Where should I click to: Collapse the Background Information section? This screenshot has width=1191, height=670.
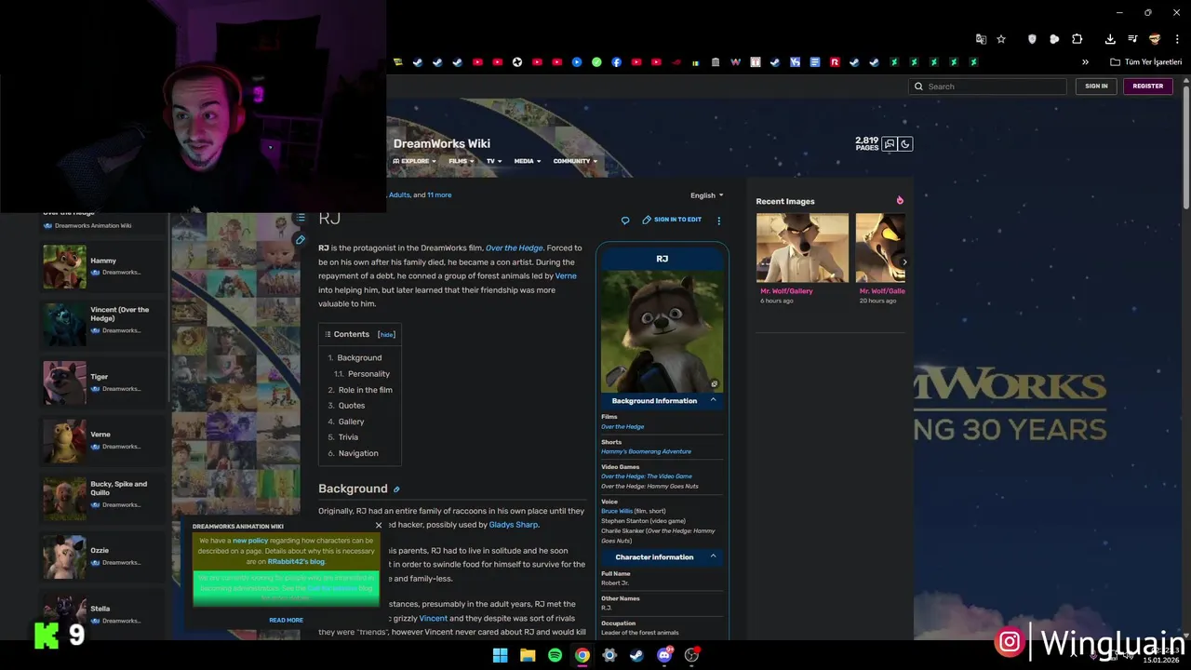(713, 400)
